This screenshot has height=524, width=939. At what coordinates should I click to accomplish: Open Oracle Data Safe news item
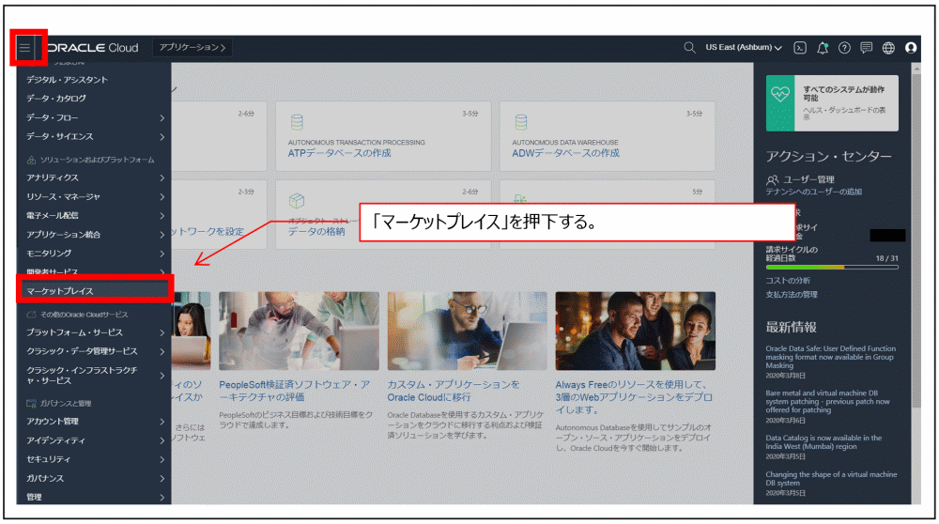coord(831,357)
